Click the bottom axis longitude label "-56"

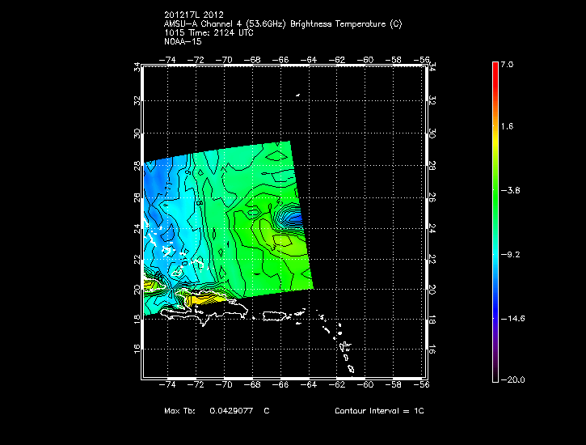click(421, 384)
